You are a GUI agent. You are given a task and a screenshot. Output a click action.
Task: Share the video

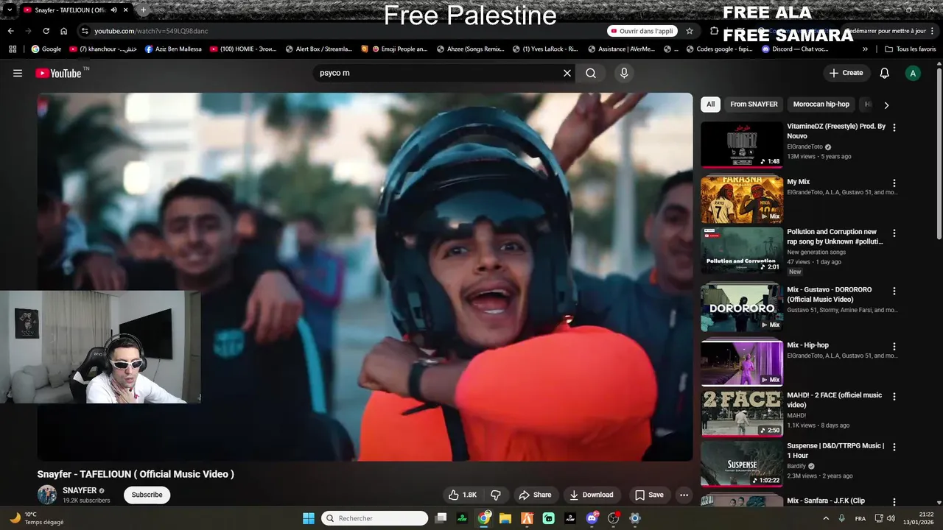click(535, 495)
